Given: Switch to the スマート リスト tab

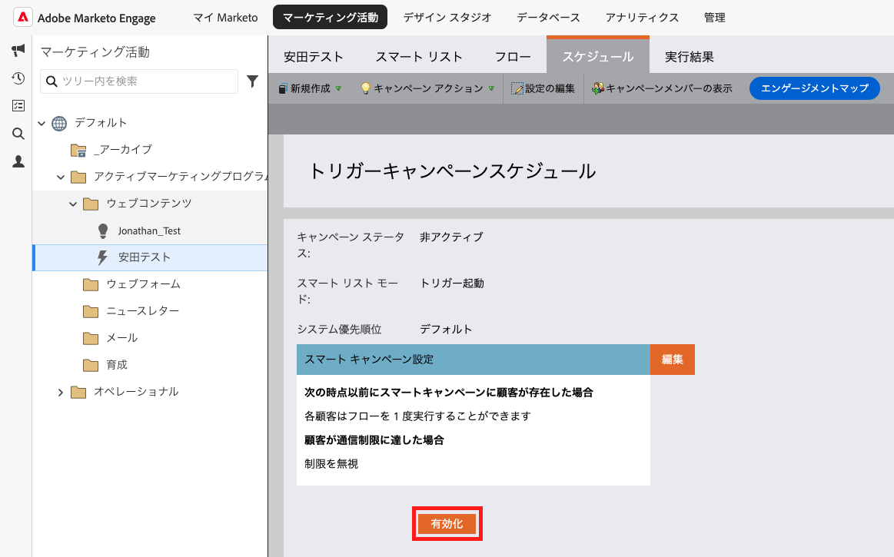Looking at the screenshot, I should (x=418, y=57).
